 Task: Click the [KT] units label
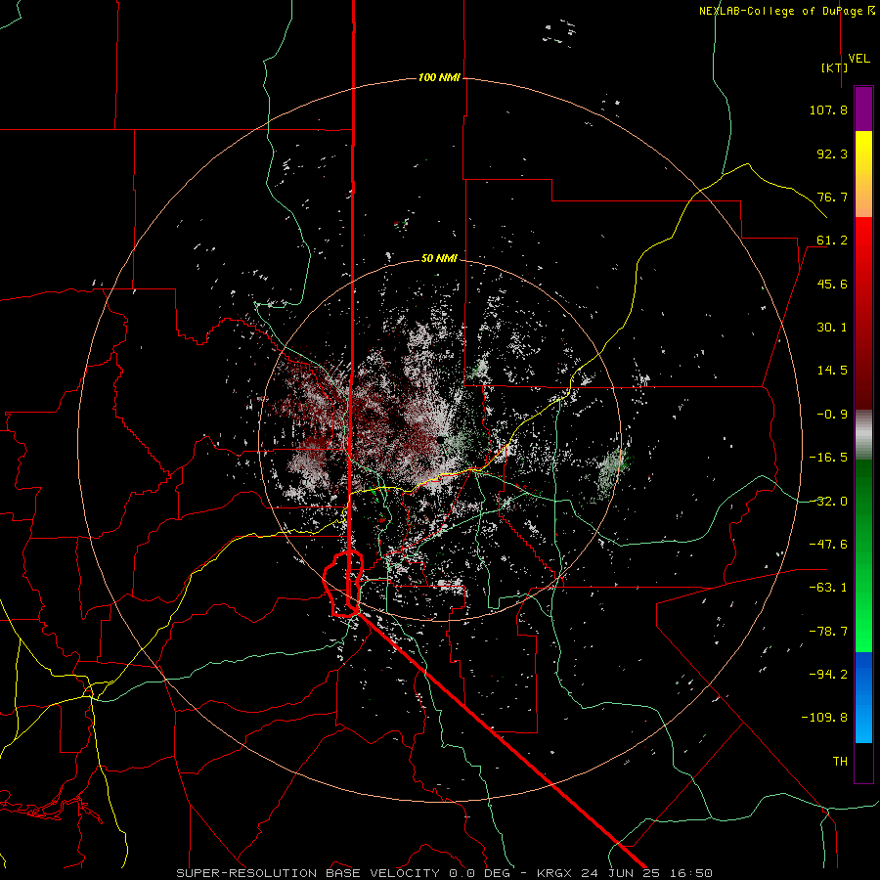pos(835,67)
